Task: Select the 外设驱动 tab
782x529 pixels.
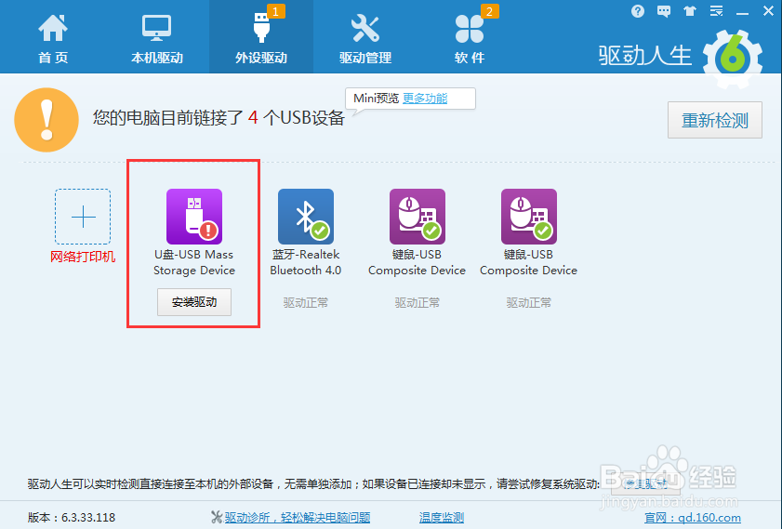Action: click(261, 39)
